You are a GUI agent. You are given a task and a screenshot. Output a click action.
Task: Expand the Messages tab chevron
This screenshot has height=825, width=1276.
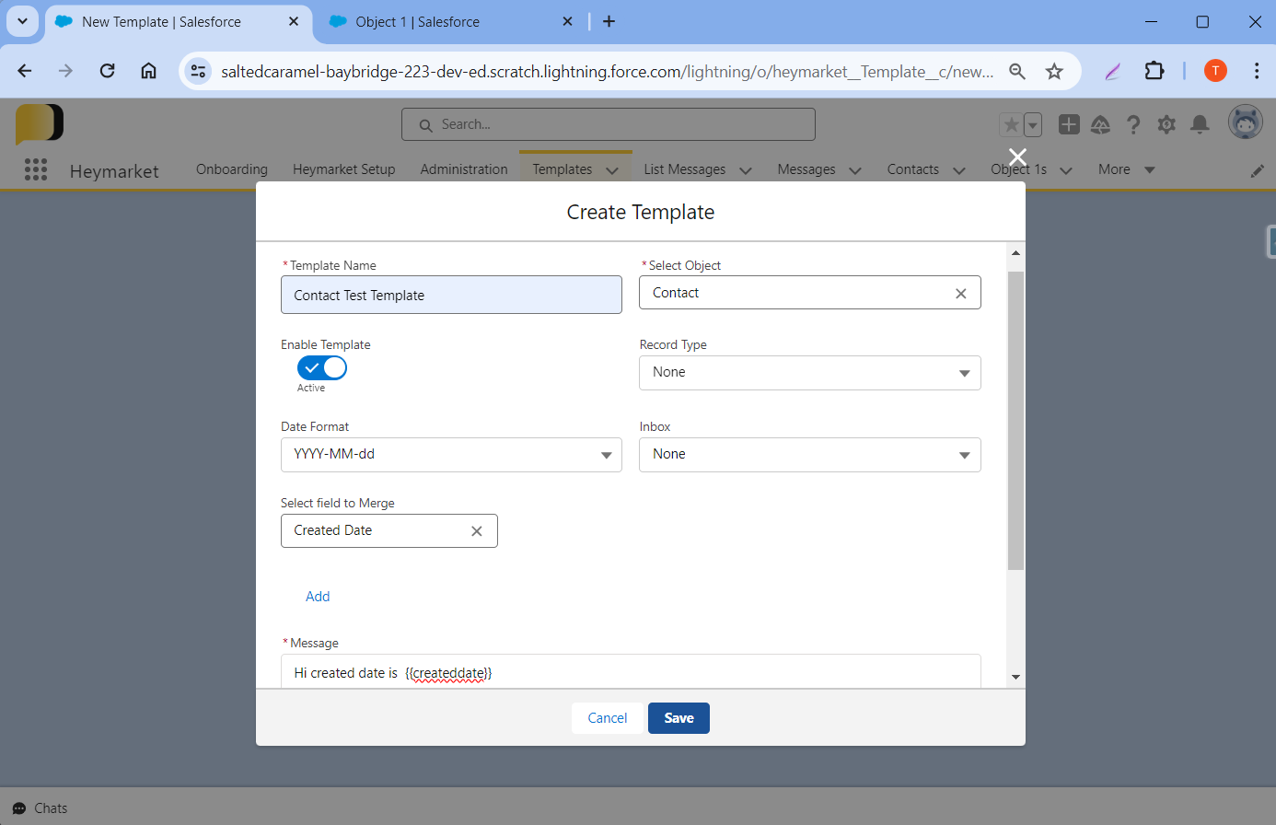coord(855,170)
